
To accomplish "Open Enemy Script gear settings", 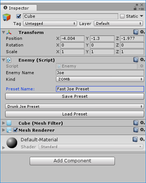I will click(142, 60).
